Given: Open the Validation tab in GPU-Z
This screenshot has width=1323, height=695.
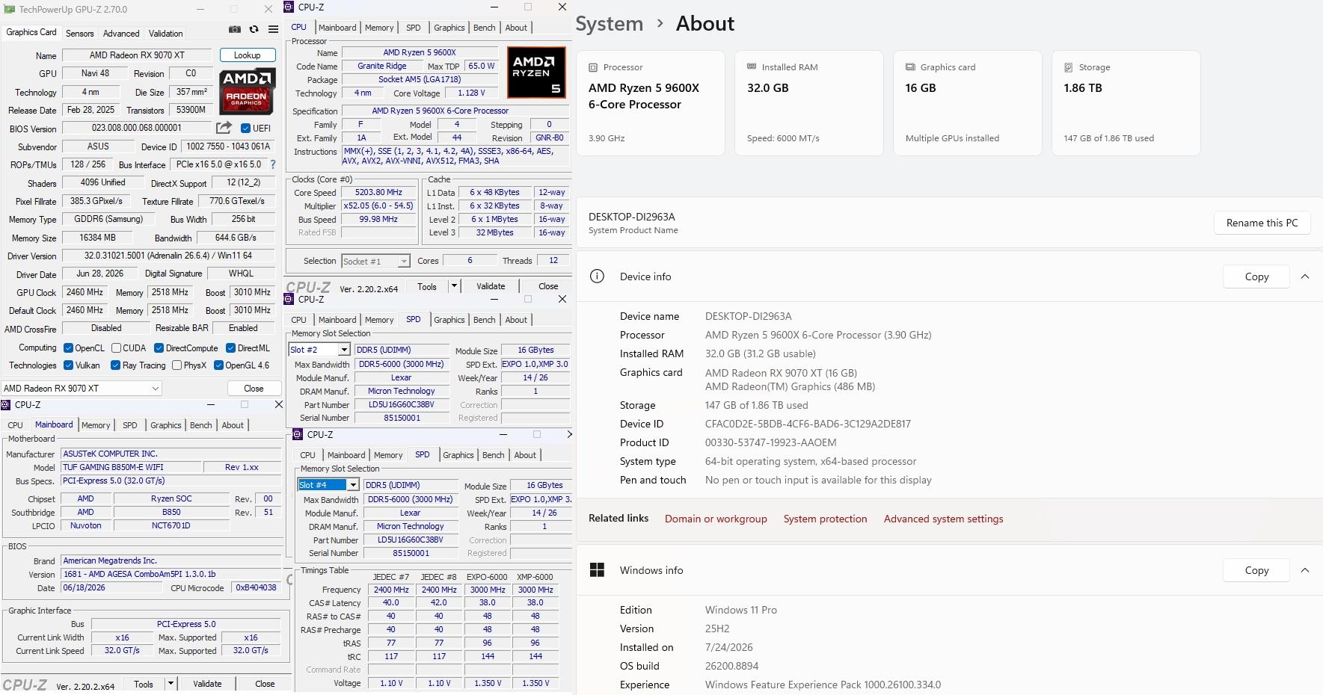Looking at the screenshot, I should tap(165, 34).
